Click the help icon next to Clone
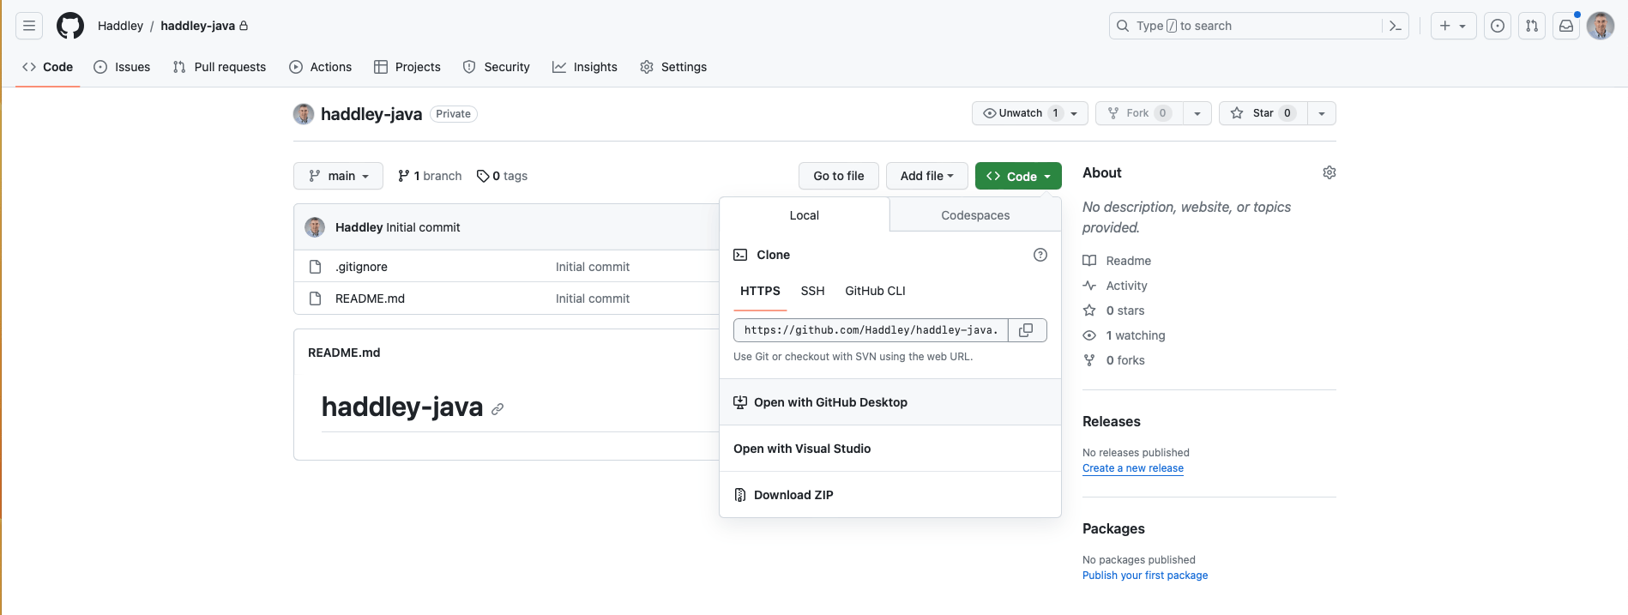Viewport: 1628px width, 615px height. [x=1040, y=255]
